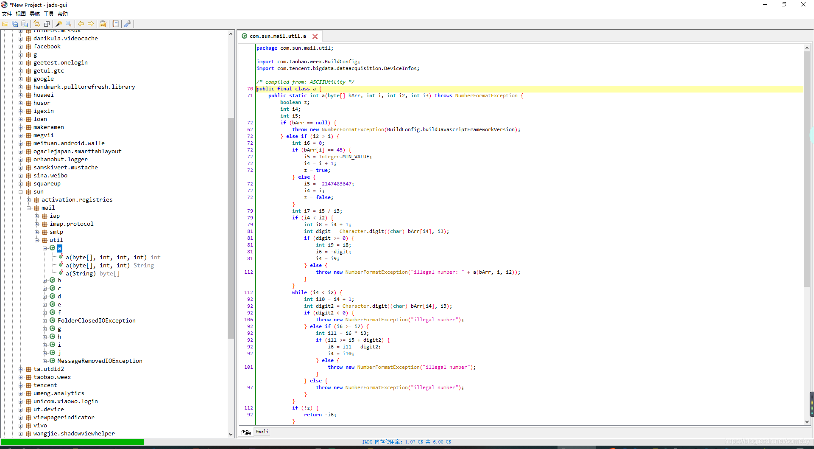Switch to the 代码 bottom tab

[x=246, y=432]
